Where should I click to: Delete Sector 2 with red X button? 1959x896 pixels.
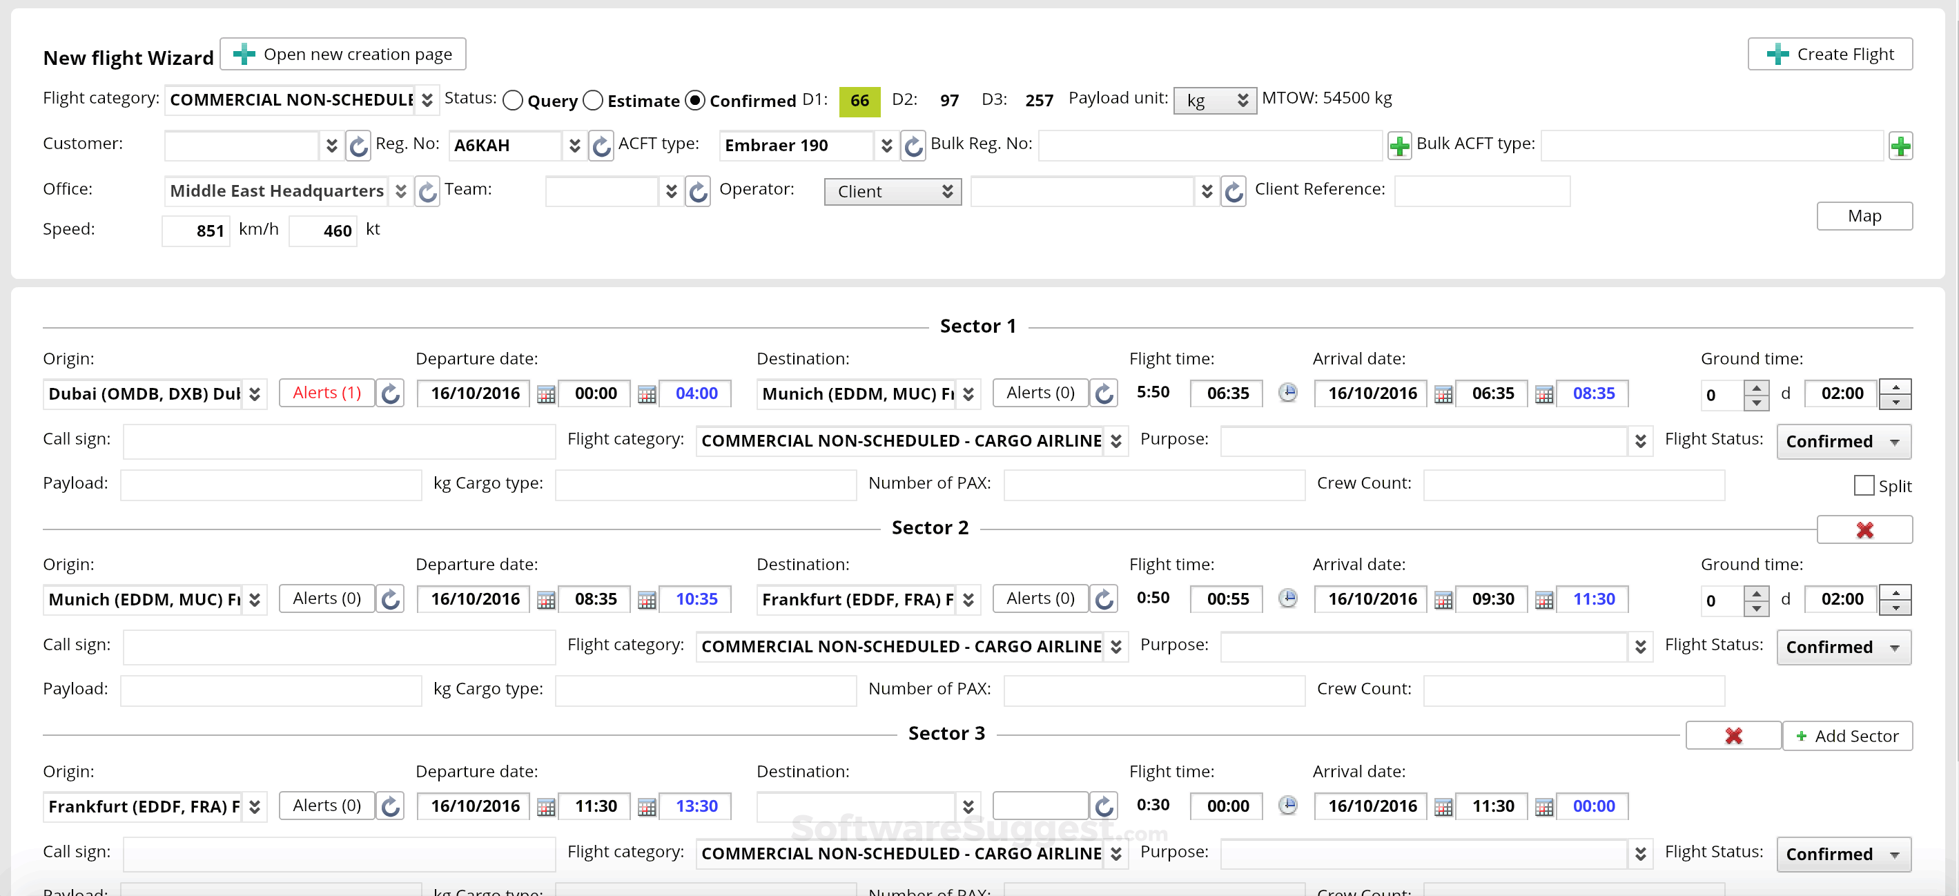click(x=1864, y=530)
